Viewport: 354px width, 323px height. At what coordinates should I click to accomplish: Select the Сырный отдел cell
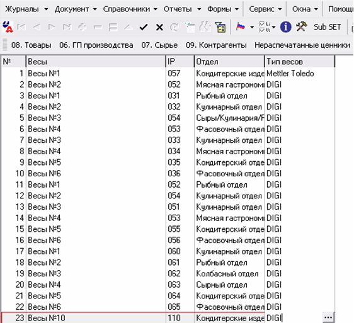pyautogui.click(x=229, y=285)
